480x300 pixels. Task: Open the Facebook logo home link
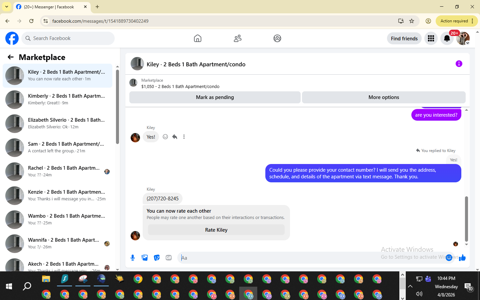tap(12, 38)
